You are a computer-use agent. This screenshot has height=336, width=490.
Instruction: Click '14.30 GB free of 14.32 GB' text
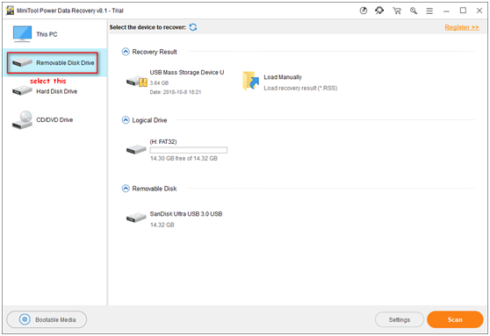click(x=184, y=158)
